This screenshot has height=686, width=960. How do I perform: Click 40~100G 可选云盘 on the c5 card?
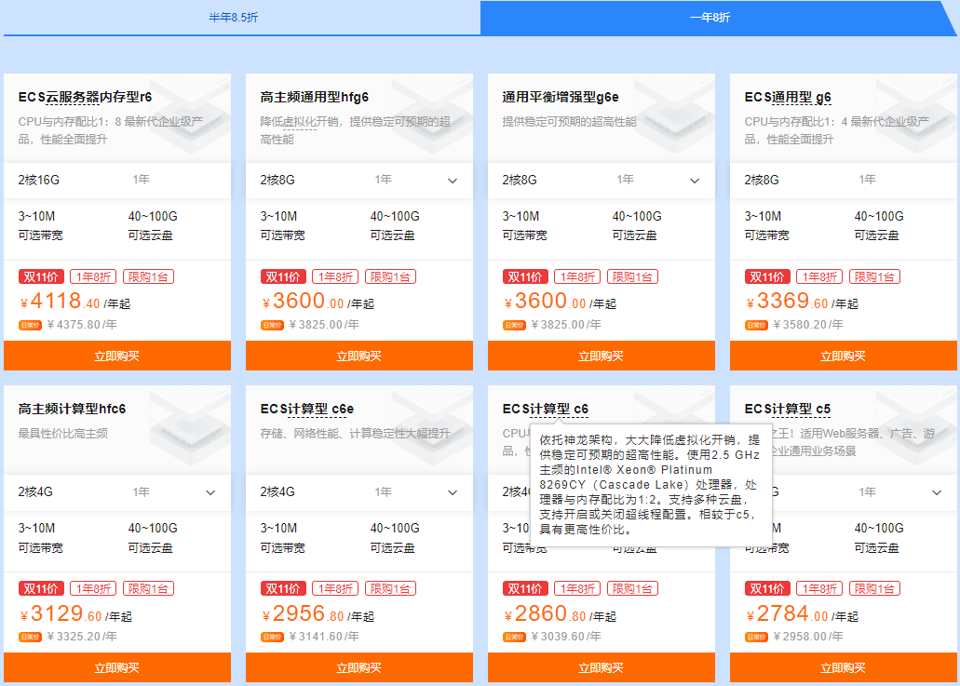coord(879,537)
